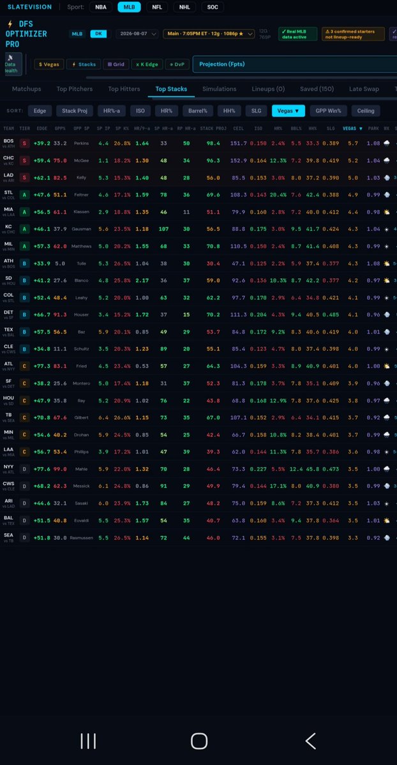Click the horizontal scrollbar under the toolbar

(x=241, y=77)
